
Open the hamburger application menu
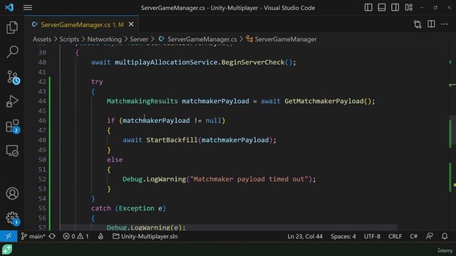(x=28, y=8)
